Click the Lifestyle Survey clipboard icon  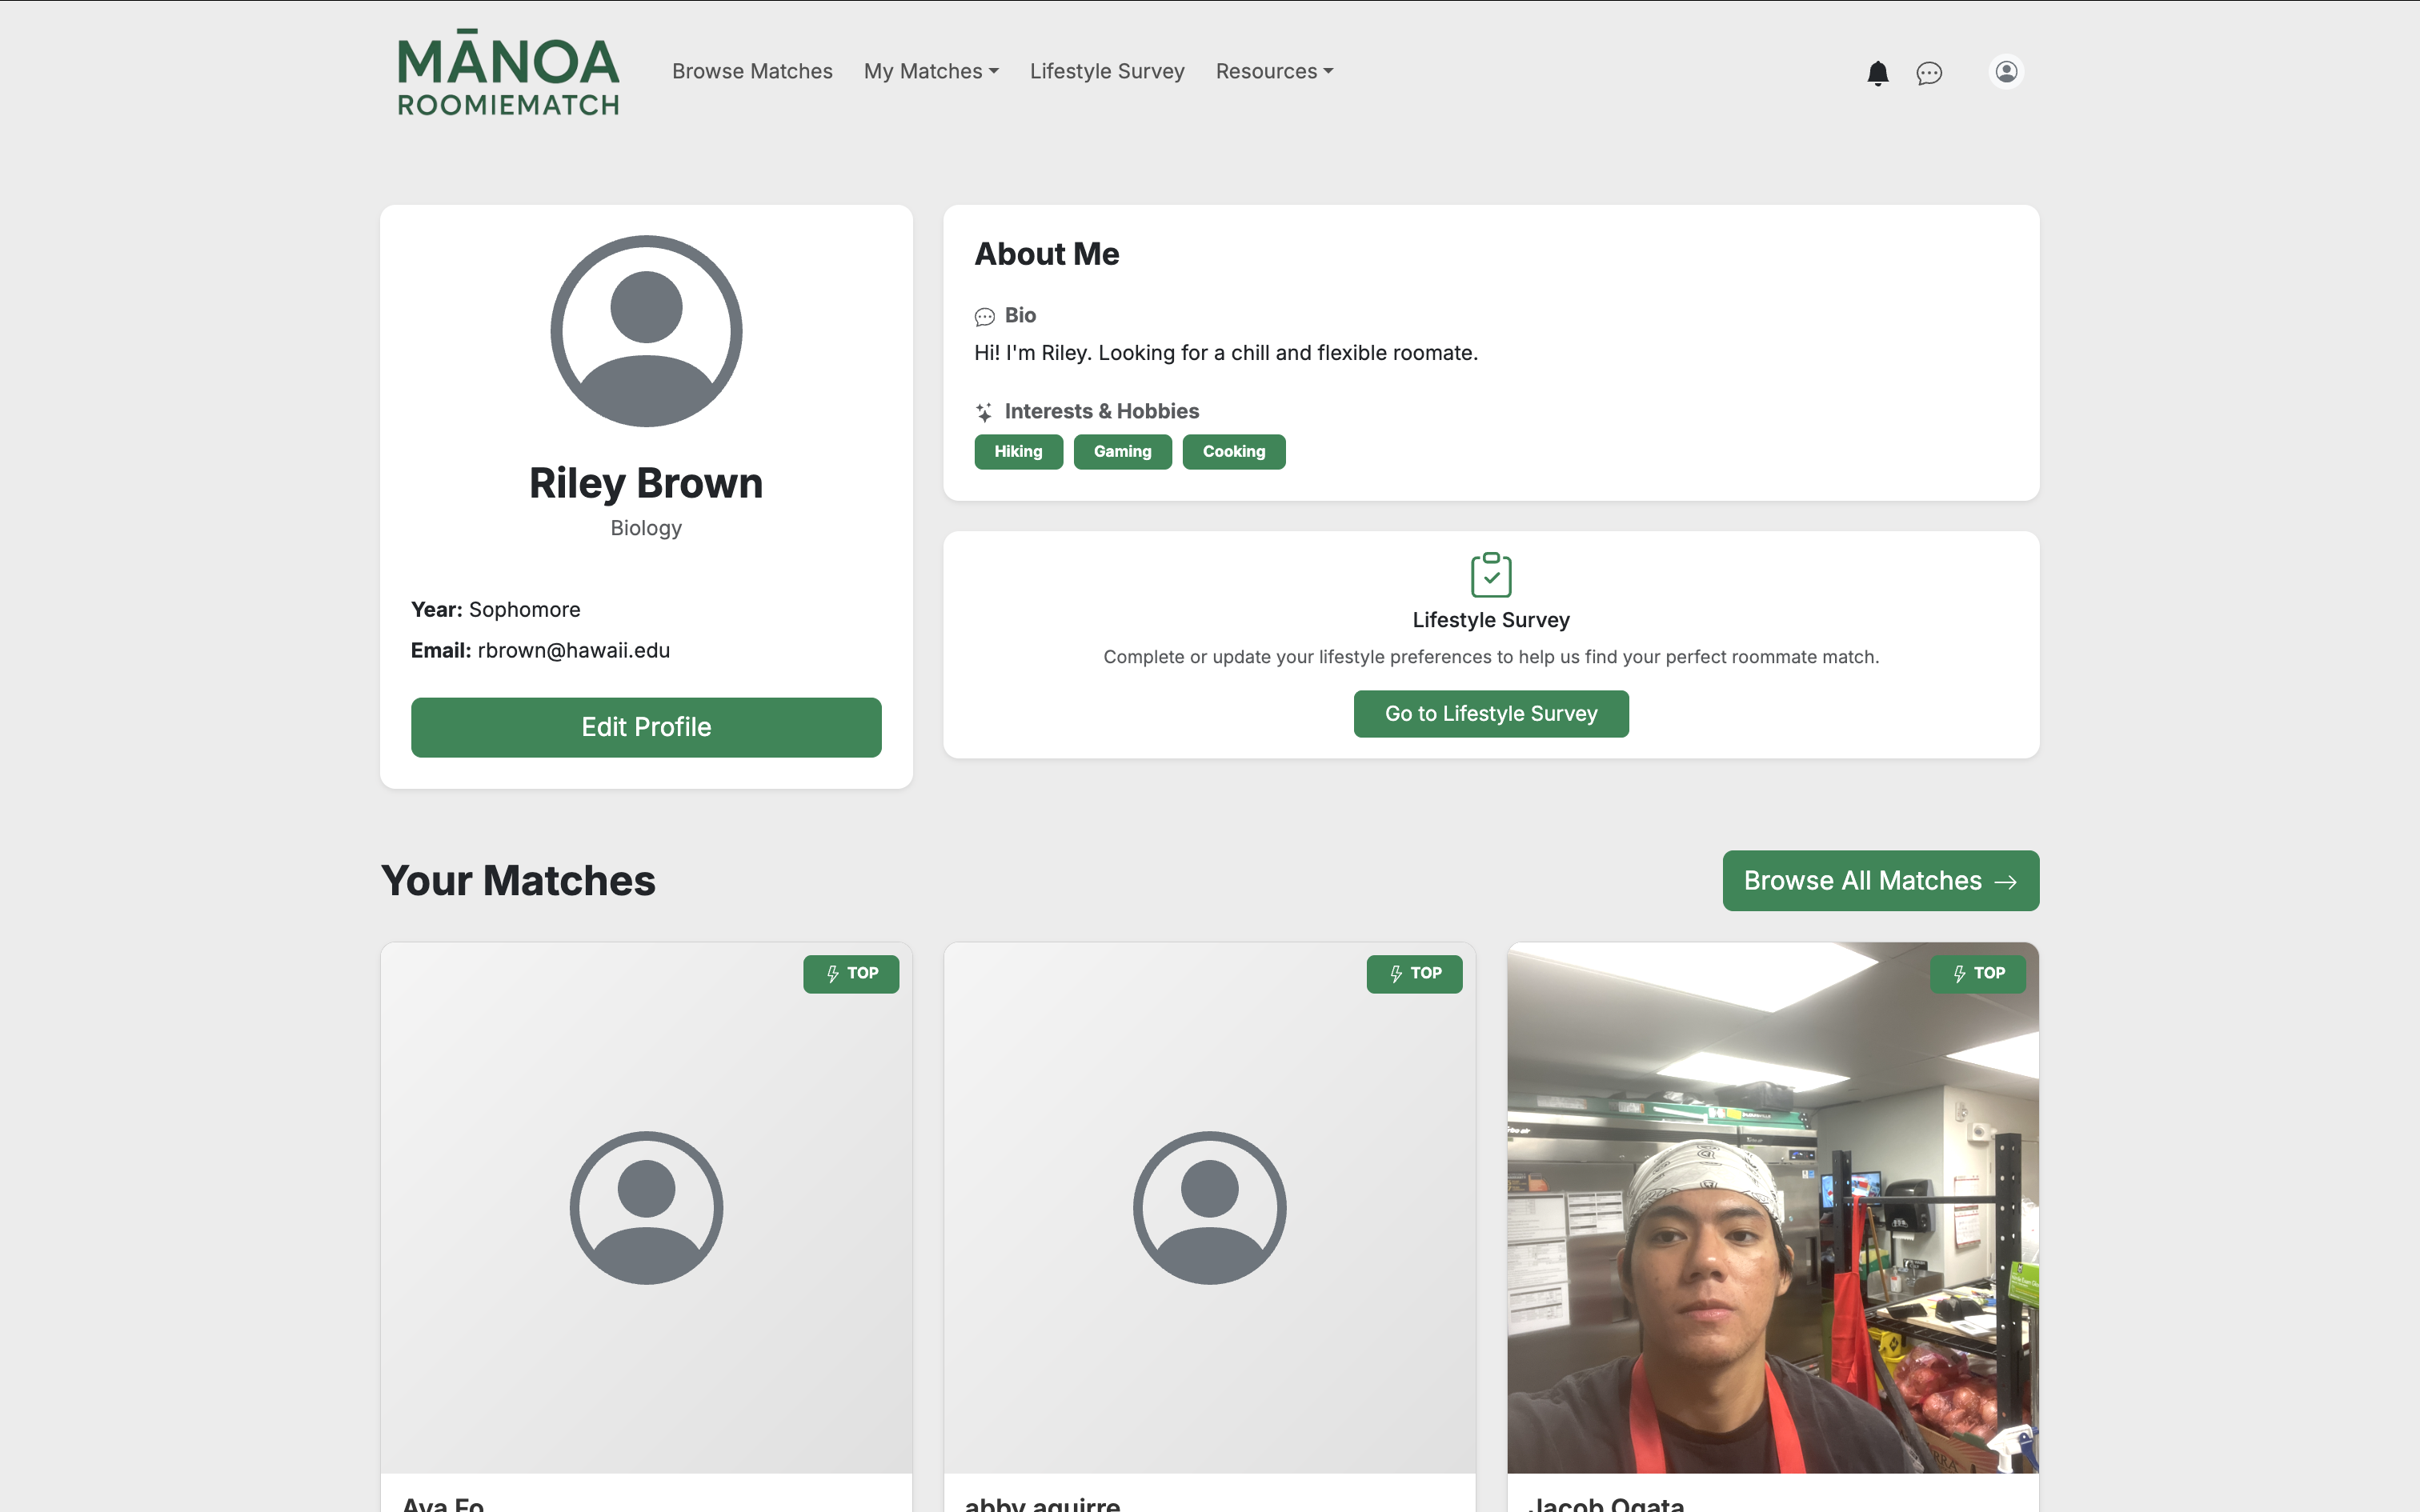1490,575
